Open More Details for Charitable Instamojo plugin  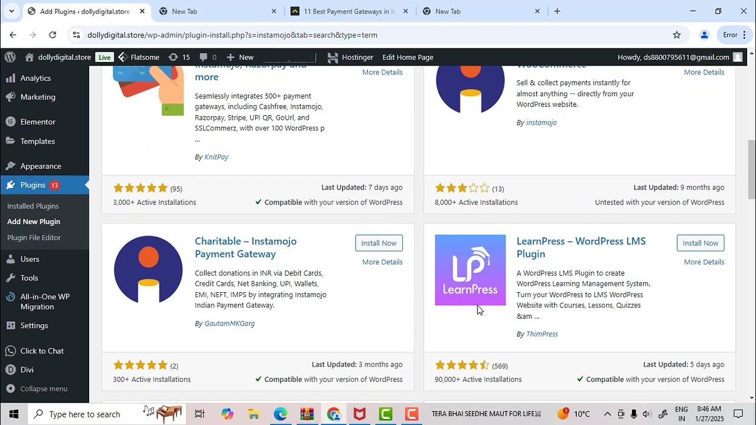tap(382, 262)
